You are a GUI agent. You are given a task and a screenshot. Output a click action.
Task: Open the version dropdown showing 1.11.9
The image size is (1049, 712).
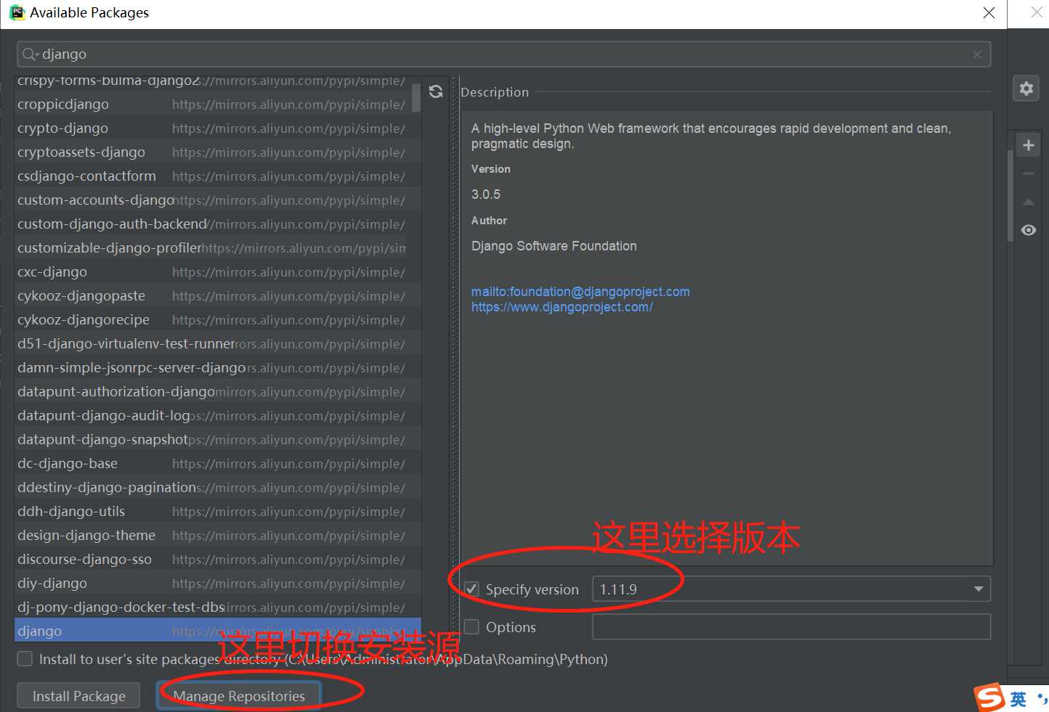tap(791, 589)
